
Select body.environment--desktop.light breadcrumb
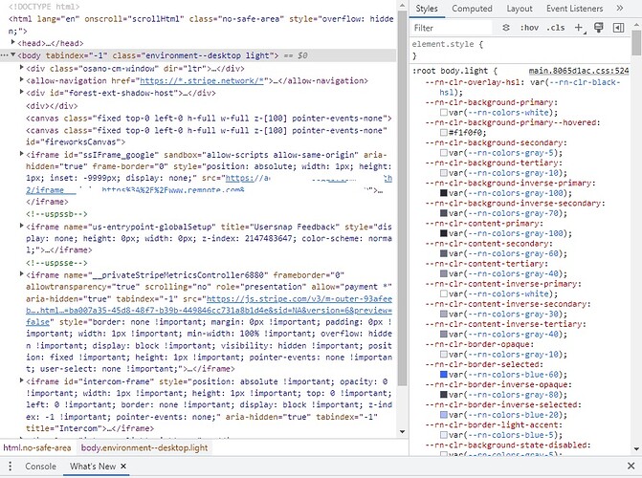click(x=144, y=447)
